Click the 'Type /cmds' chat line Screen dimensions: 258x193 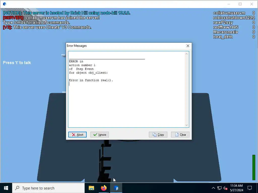[x=36, y=22]
